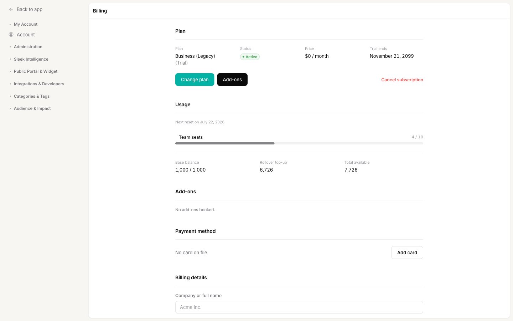Go back to app link

pos(30,9)
